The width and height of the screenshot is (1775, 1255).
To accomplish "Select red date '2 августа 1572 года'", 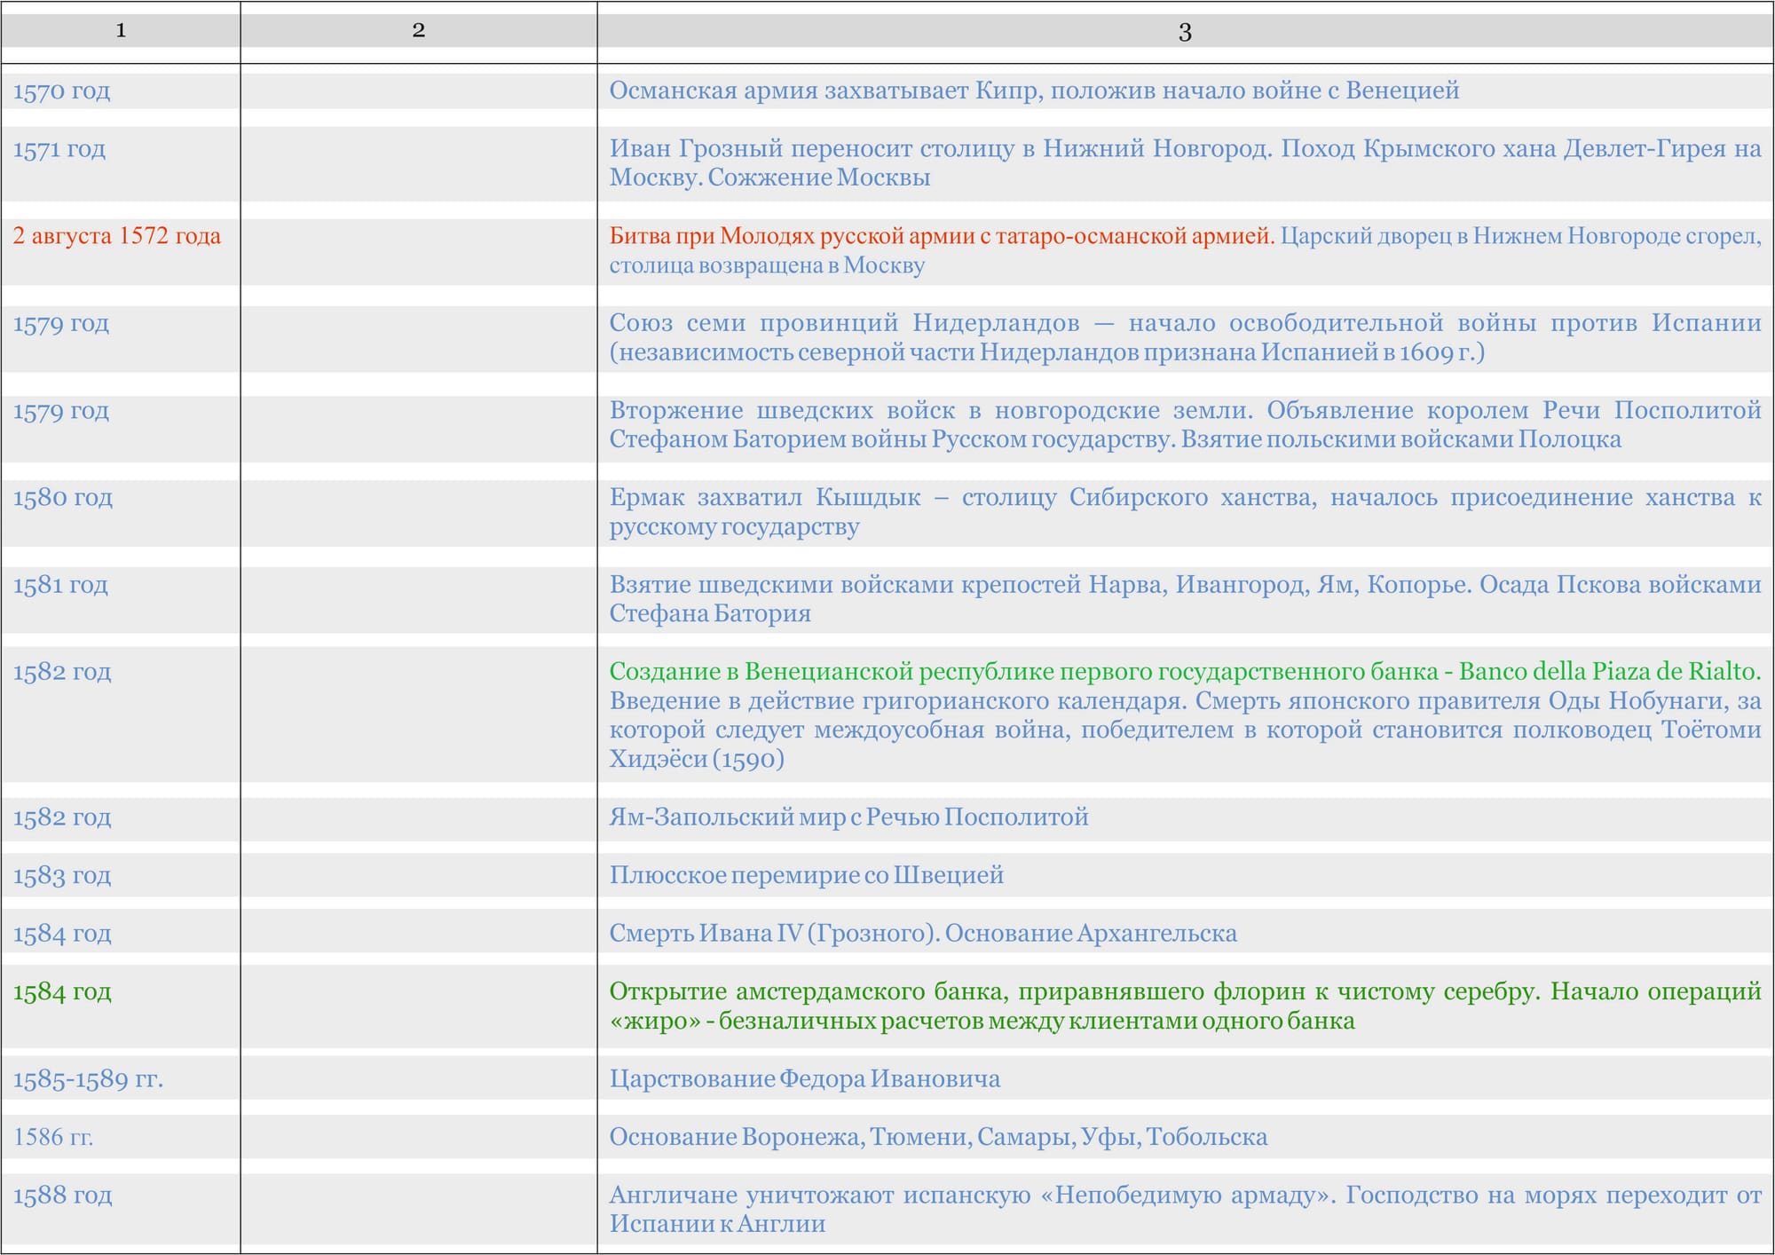I will coord(117,236).
